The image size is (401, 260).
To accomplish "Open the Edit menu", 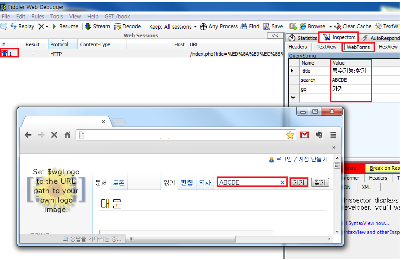I will [21, 17].
